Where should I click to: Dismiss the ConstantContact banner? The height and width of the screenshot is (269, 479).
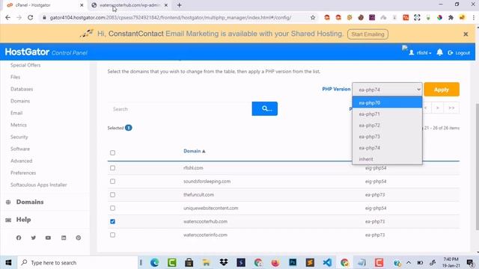(x=466, y=34)
